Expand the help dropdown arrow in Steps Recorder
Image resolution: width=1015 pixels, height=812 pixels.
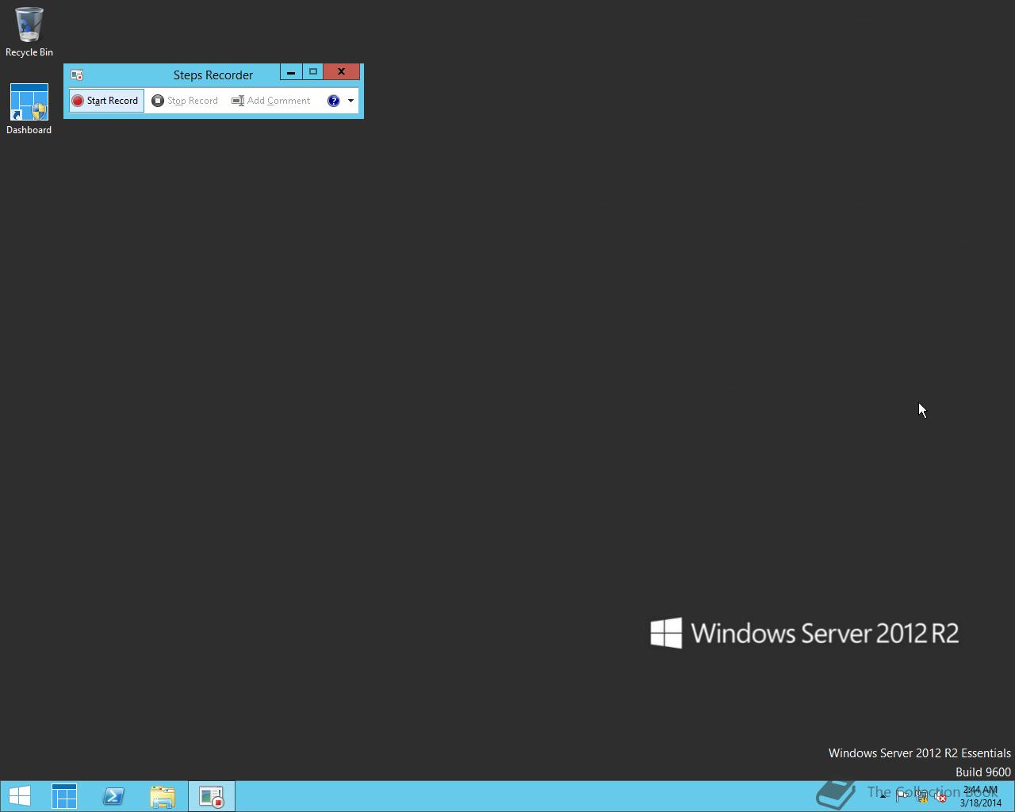[x=350, y=101]
